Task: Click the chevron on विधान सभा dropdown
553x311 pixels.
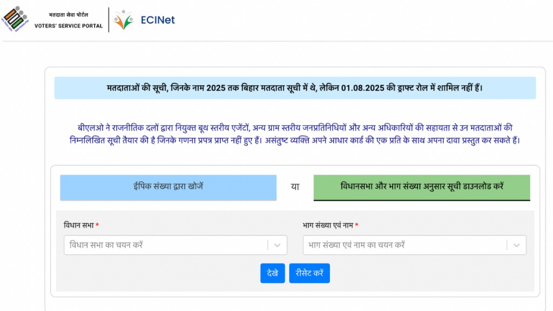Action: click(x=277, y=245)
